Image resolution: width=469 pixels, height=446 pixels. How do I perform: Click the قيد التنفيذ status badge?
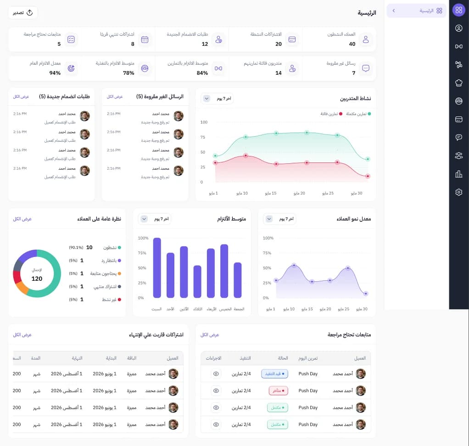(x=274, y=374)
